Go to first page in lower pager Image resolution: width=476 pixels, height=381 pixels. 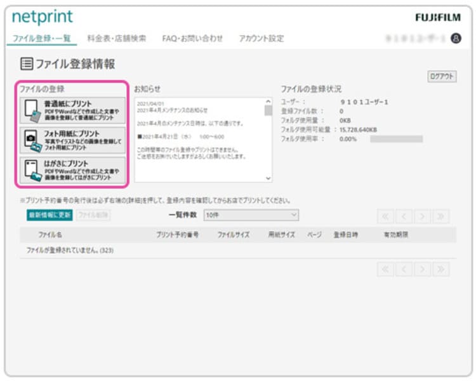pos(385,269)
